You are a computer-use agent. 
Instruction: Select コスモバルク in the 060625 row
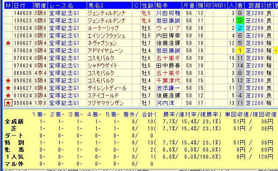click(x=101, y=73)
